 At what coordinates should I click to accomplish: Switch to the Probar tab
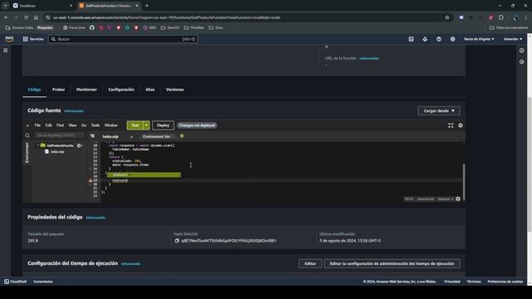point(58,90)
